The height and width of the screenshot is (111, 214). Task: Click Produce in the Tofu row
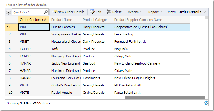[x=97, y=49]
